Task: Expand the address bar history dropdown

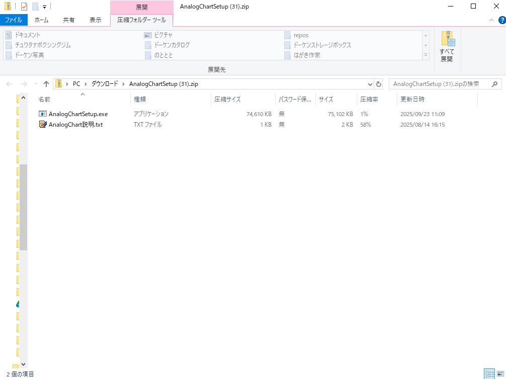Action: tap(370, 84)
